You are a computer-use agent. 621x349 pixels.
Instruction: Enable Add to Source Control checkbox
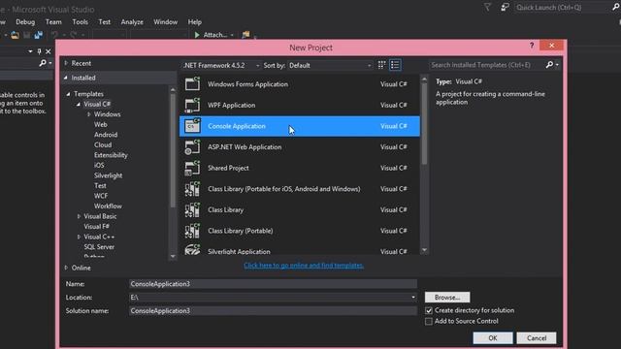tap(429, 321)
